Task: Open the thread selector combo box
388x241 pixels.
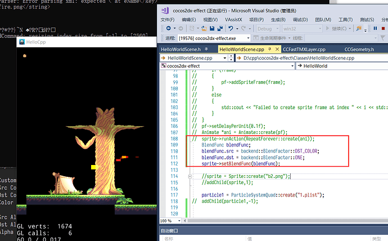Action: 341,38
